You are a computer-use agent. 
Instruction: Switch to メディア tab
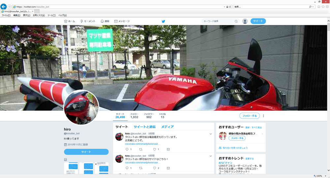click(x=167, y=127)
